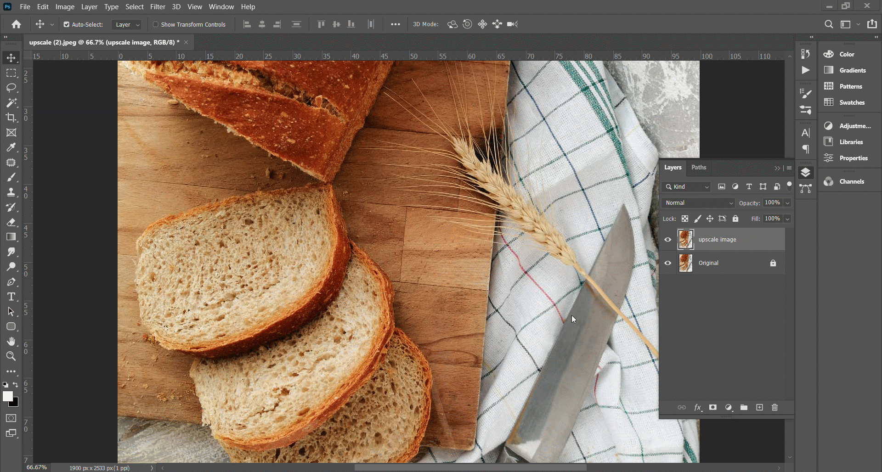This screenshot has height=472, width=882.
Task: Select the Path Selection tool
Action: pyautogui.click(x=11, y=312)
